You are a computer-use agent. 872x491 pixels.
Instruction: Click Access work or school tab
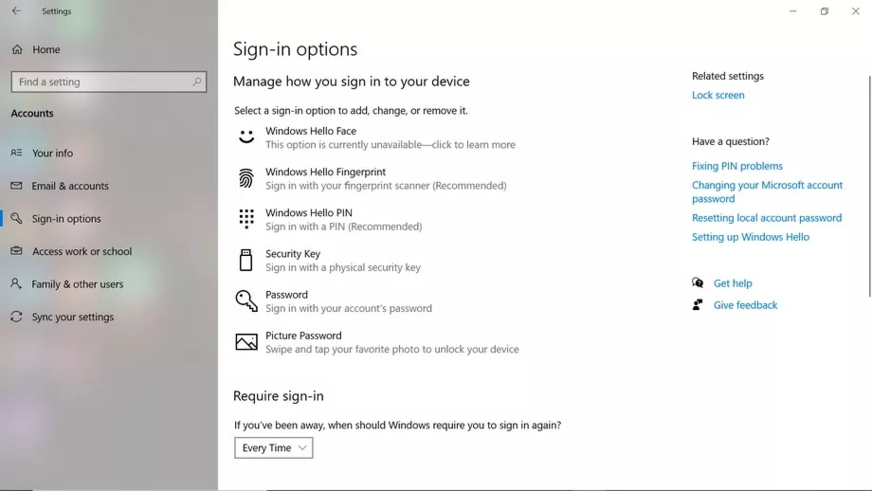(x=81, y=251)
